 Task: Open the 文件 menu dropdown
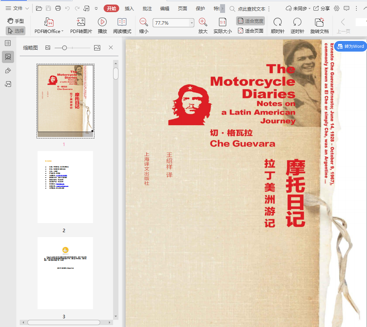(17, 8)
